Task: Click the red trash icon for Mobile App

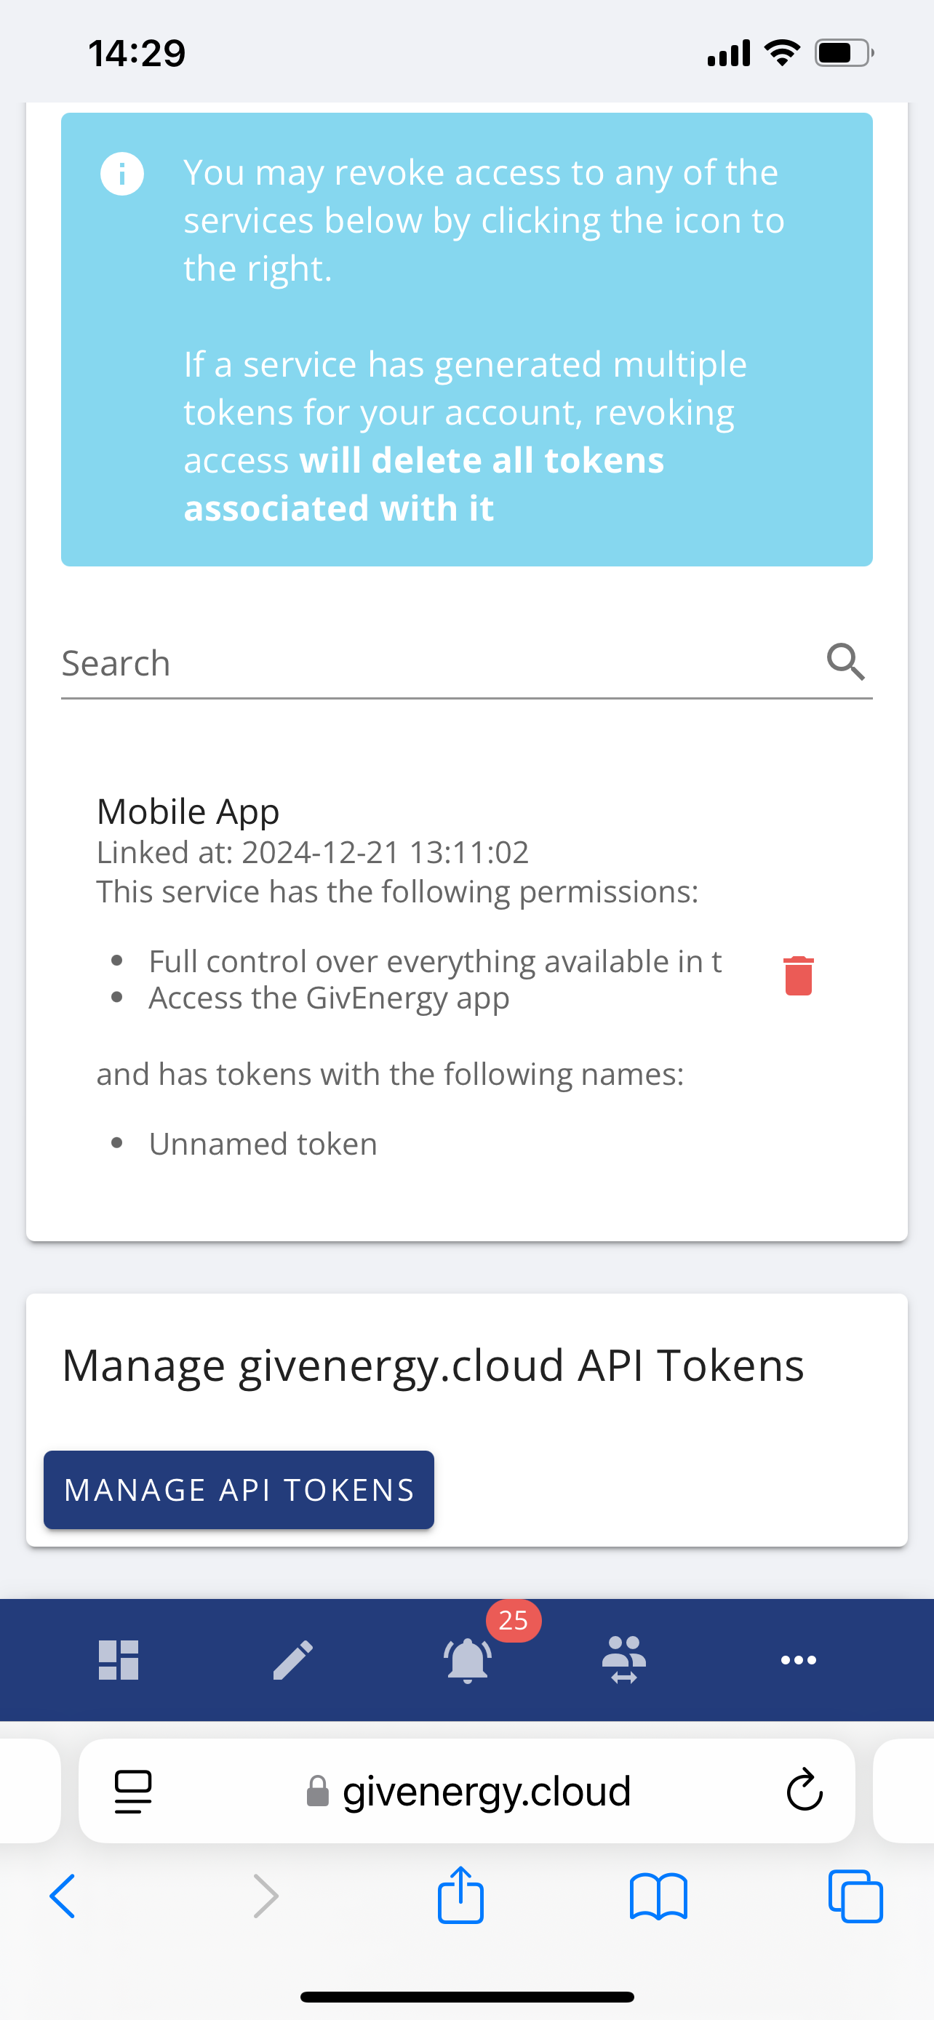Action: (x=798, y=977)
